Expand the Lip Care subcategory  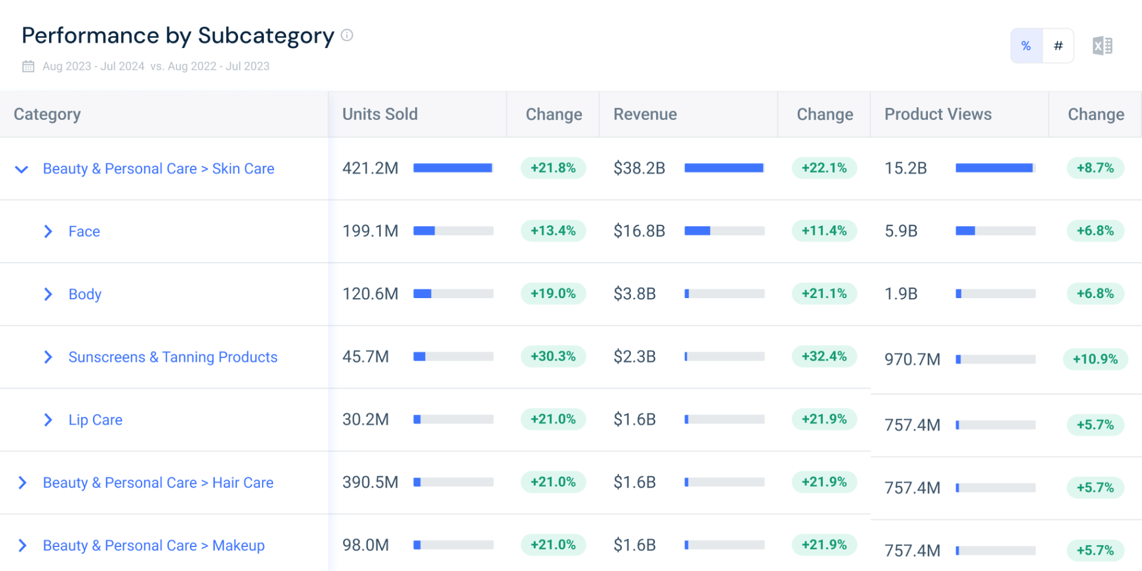coord(48,420)
